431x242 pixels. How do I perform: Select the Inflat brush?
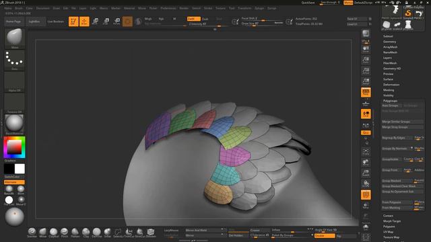coord(107,233)
